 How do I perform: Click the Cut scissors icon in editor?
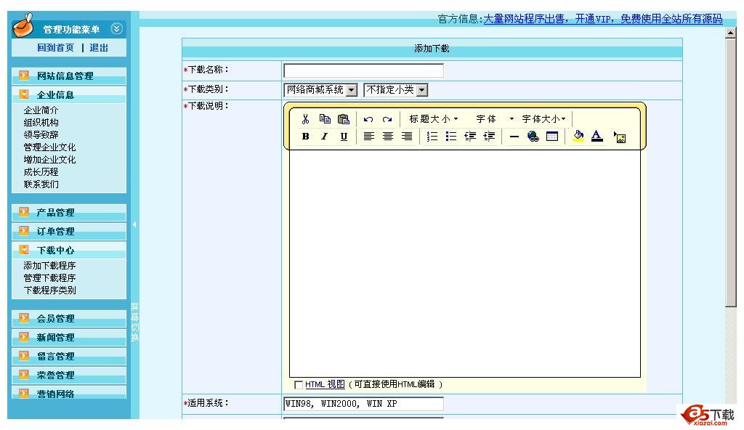tap(306, 118)
